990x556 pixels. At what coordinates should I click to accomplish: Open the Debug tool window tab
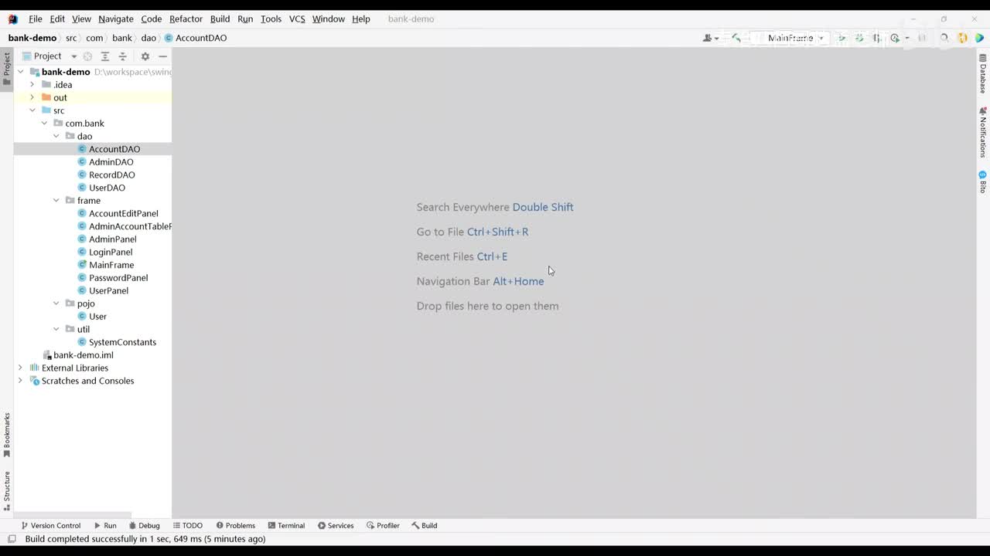(144, 525)
